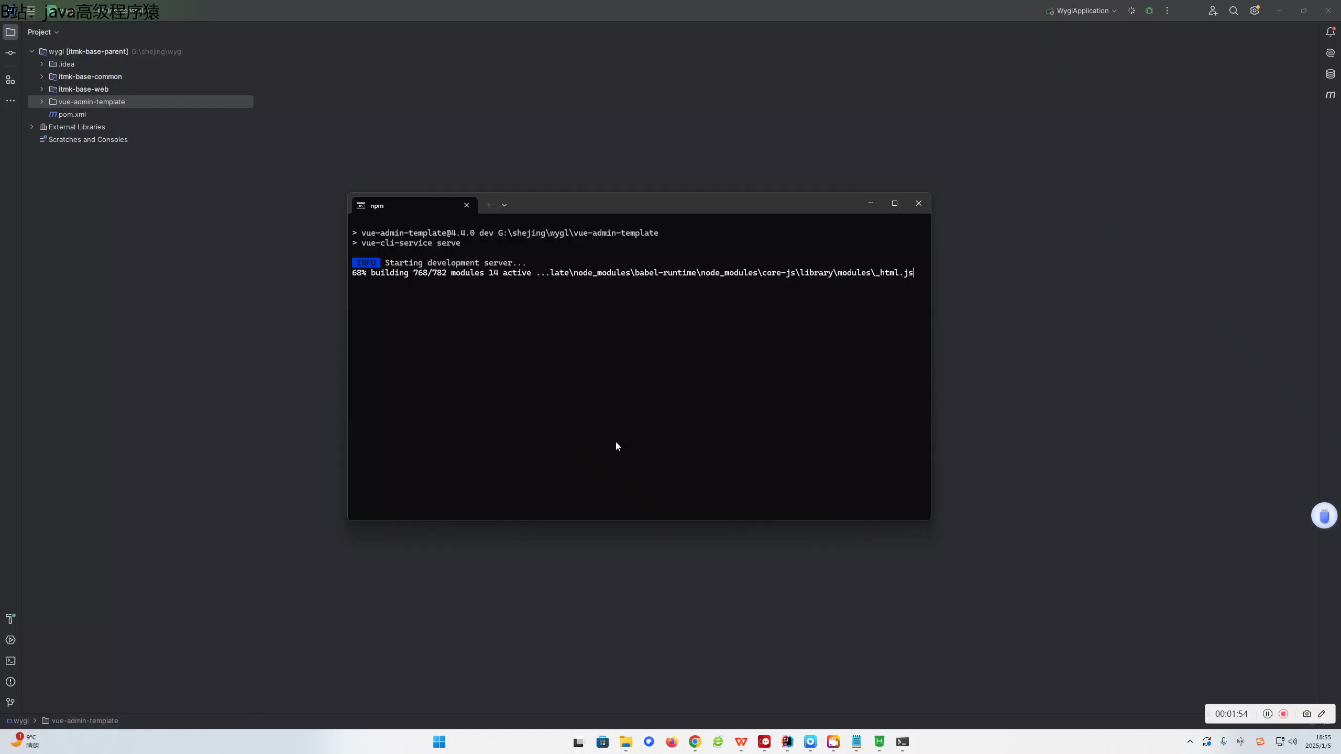Open the Notifications bell panel

pyautogui.click(x=1330, y=32)
